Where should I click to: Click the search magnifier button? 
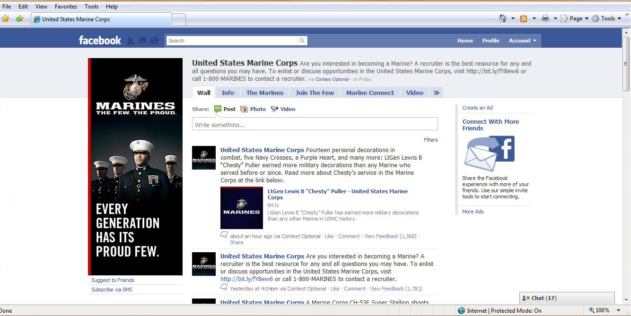pyautogui.click(x=302, y=41)
